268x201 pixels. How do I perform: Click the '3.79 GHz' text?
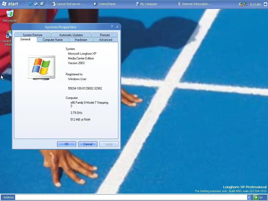pos(76,113)
